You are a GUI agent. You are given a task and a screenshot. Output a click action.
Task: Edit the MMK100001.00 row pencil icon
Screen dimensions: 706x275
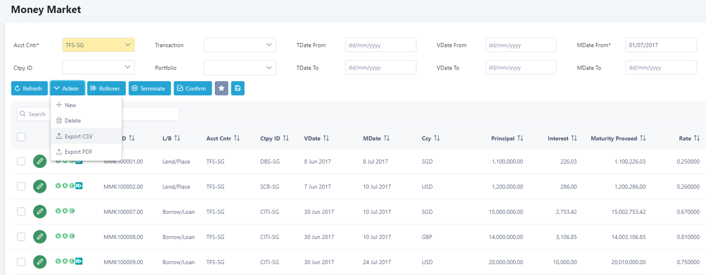click(x=39, y=162)
